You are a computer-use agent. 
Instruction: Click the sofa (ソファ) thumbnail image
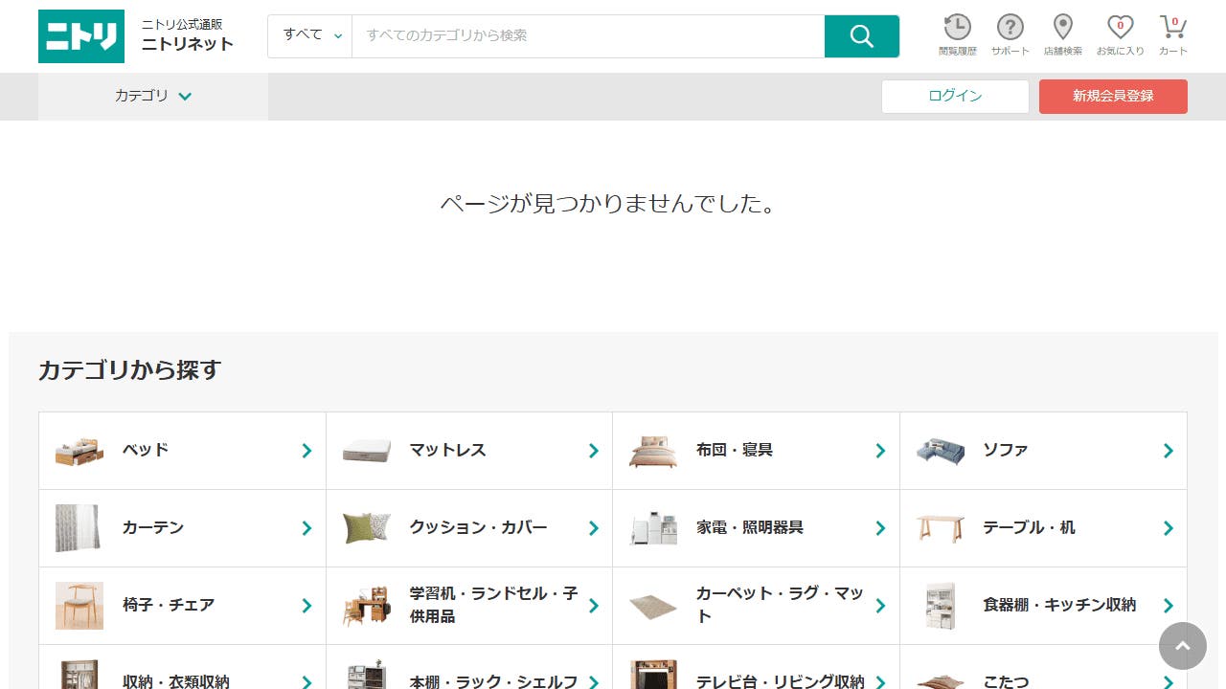941,451
